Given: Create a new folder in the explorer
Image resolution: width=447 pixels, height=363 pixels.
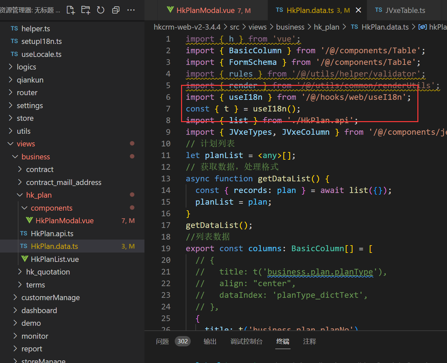Looking at the screenshot, I should [x=86, y=10].
